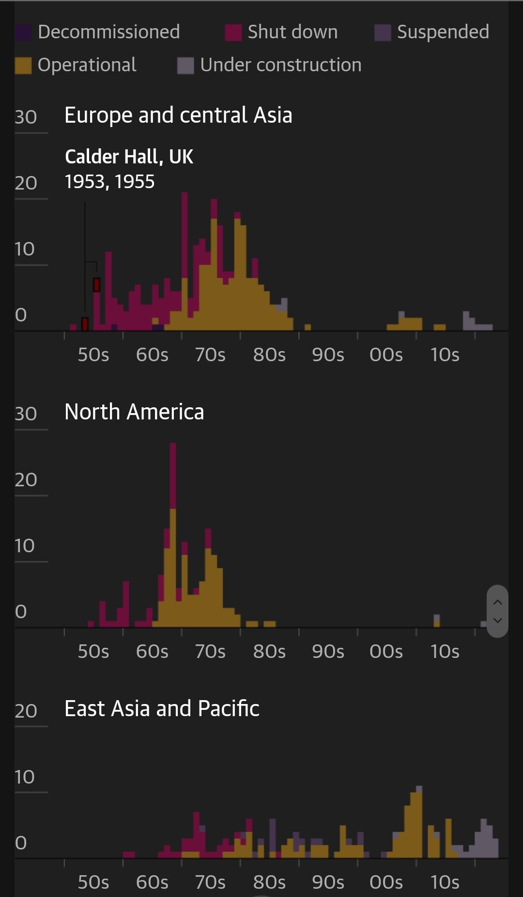Click the Suspended legend color square
Screen dimensions: 523x897
[x=383, y=33]
